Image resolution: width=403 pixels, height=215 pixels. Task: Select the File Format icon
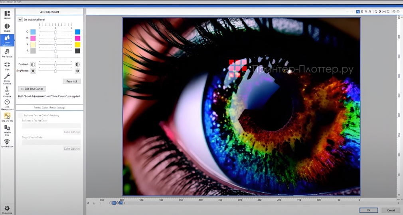7,53
